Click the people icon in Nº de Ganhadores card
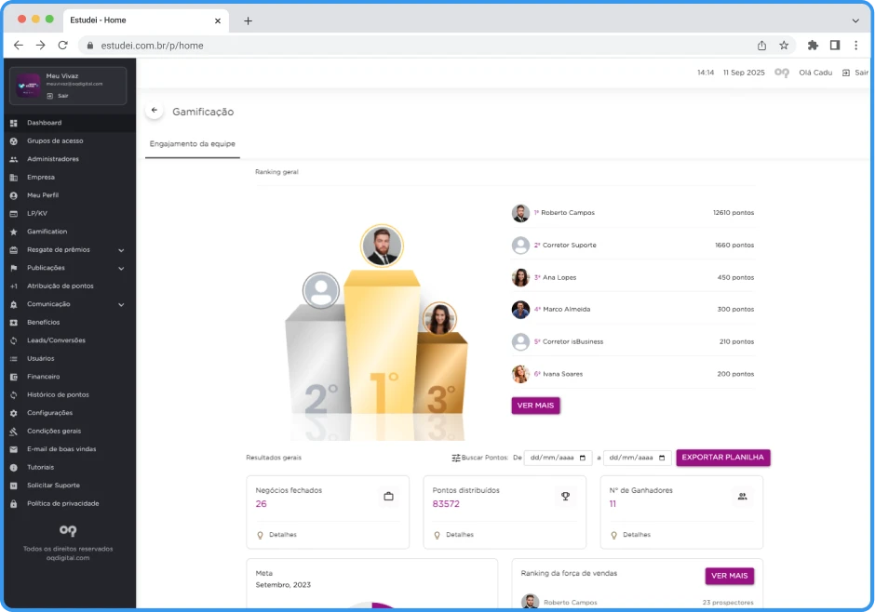The width and height of the screenshot is (875, 612). 742,497
